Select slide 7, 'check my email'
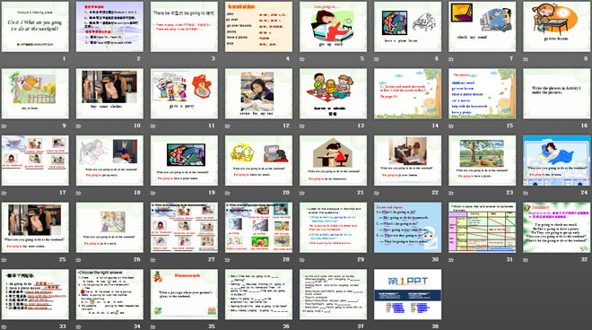Screen dimensions: 592x330 (483, 26)
